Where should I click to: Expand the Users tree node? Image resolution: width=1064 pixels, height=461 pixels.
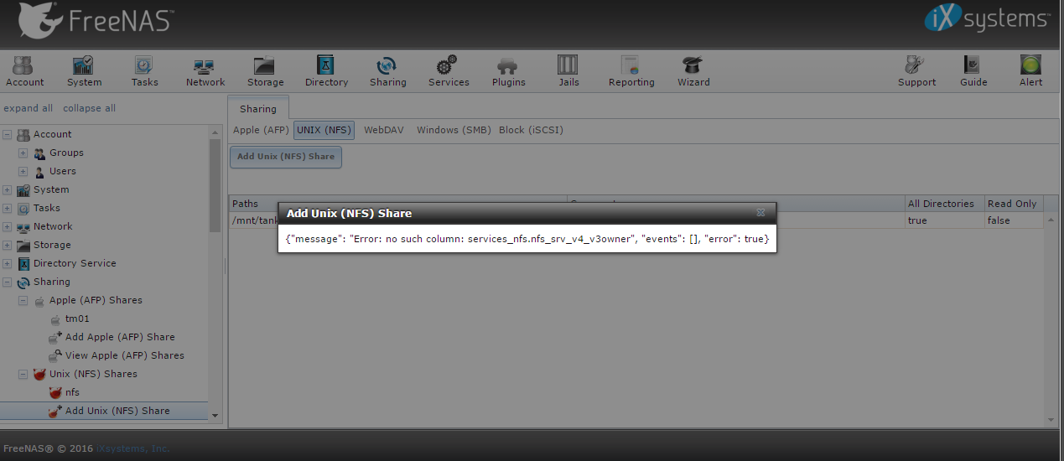pyautogui.click(x=23, y=171)
